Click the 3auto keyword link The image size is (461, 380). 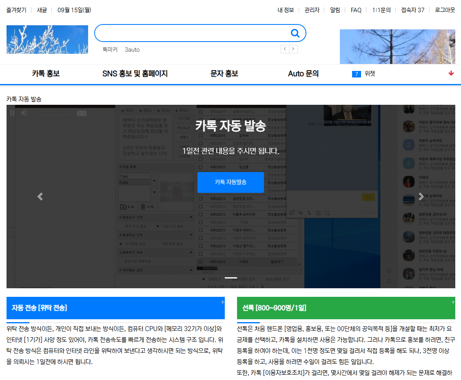(x=132, y=50)
